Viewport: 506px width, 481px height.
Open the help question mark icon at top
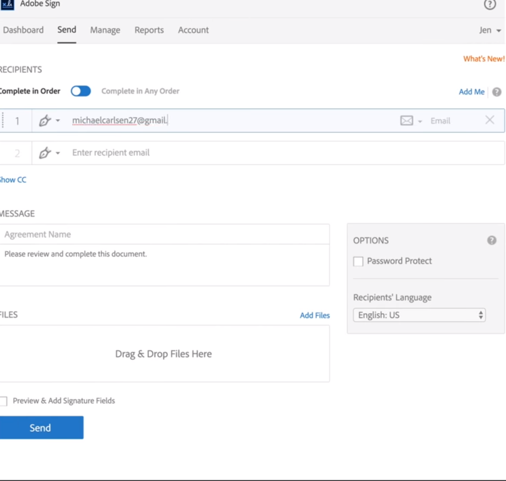[x=490, y=5]
